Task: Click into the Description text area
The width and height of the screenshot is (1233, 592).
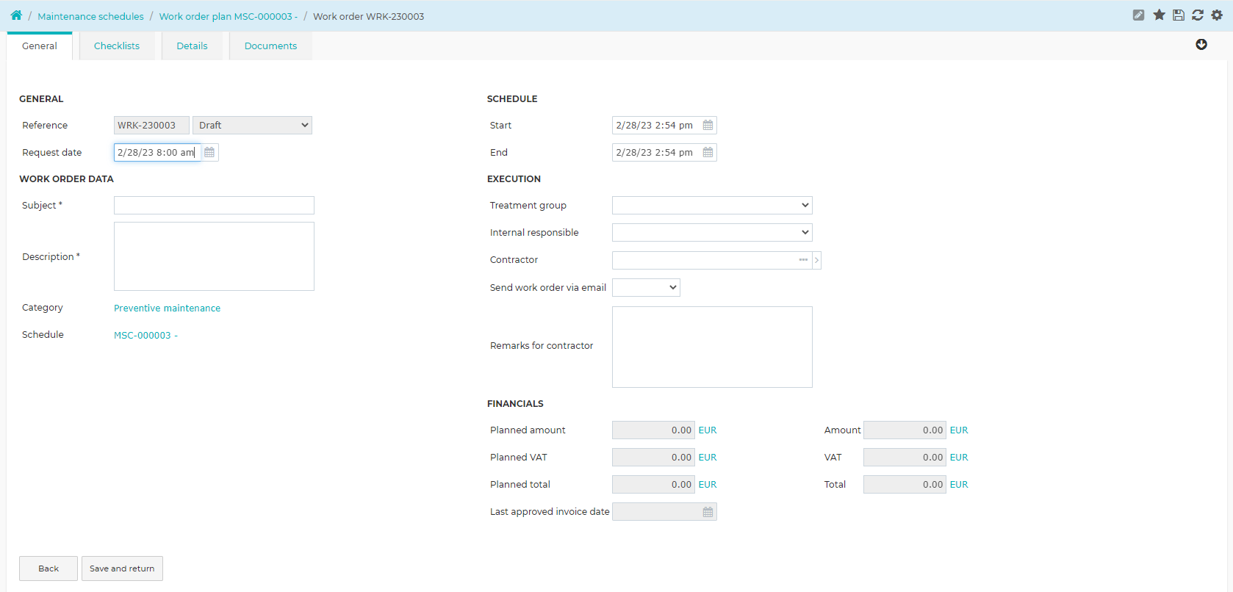Action: 214,256
